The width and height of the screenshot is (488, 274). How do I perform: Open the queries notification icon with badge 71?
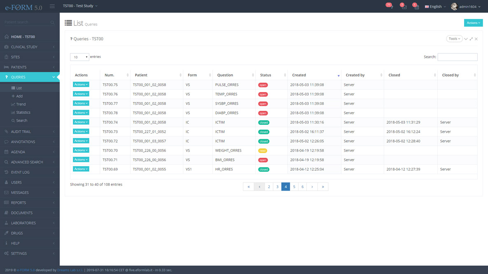[390, 7]
